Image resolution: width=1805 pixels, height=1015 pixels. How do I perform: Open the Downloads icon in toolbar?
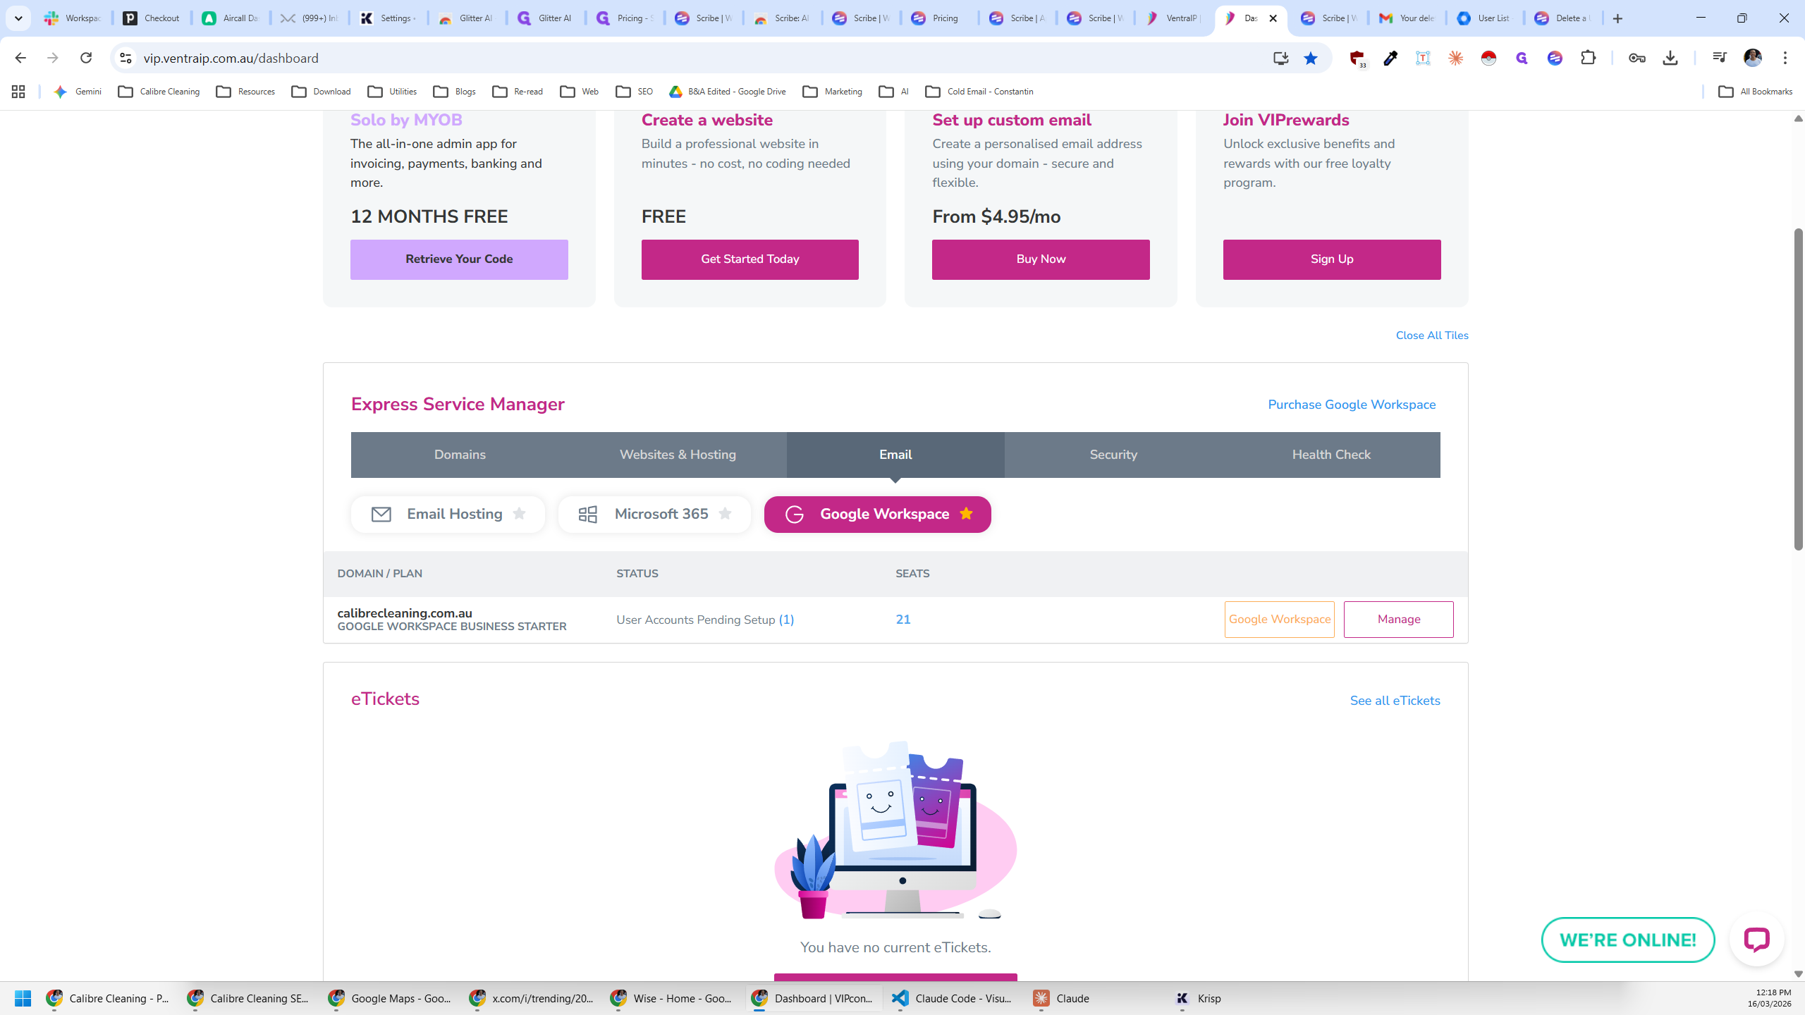point(1670,59)
